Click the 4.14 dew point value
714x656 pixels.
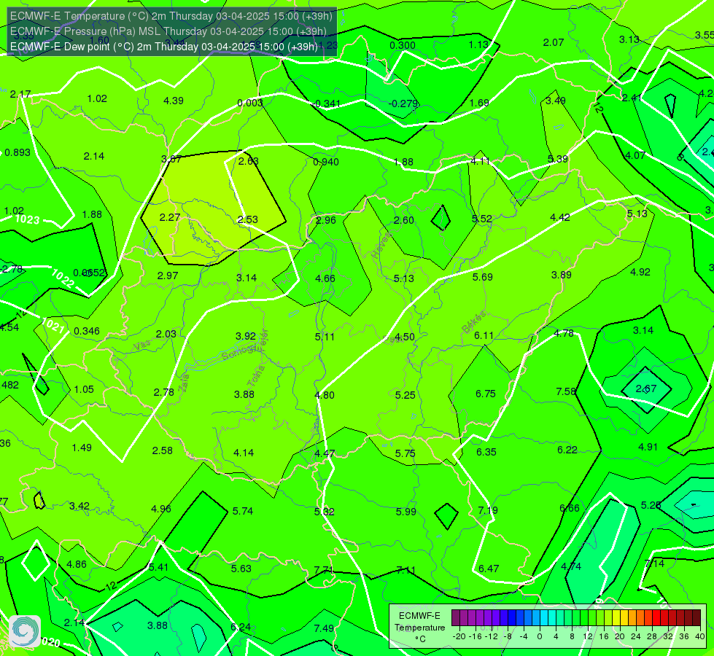244,453
